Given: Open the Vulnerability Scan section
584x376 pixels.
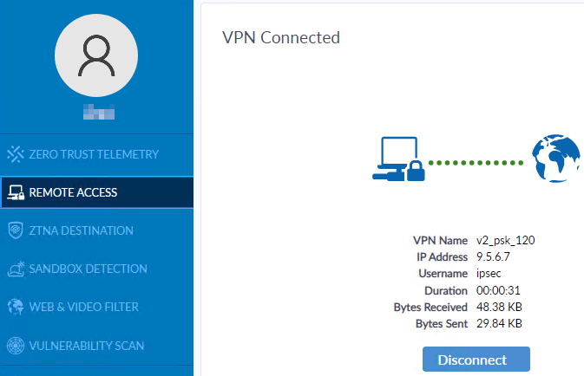Looking at the screenshot, I should pos(86,346).
